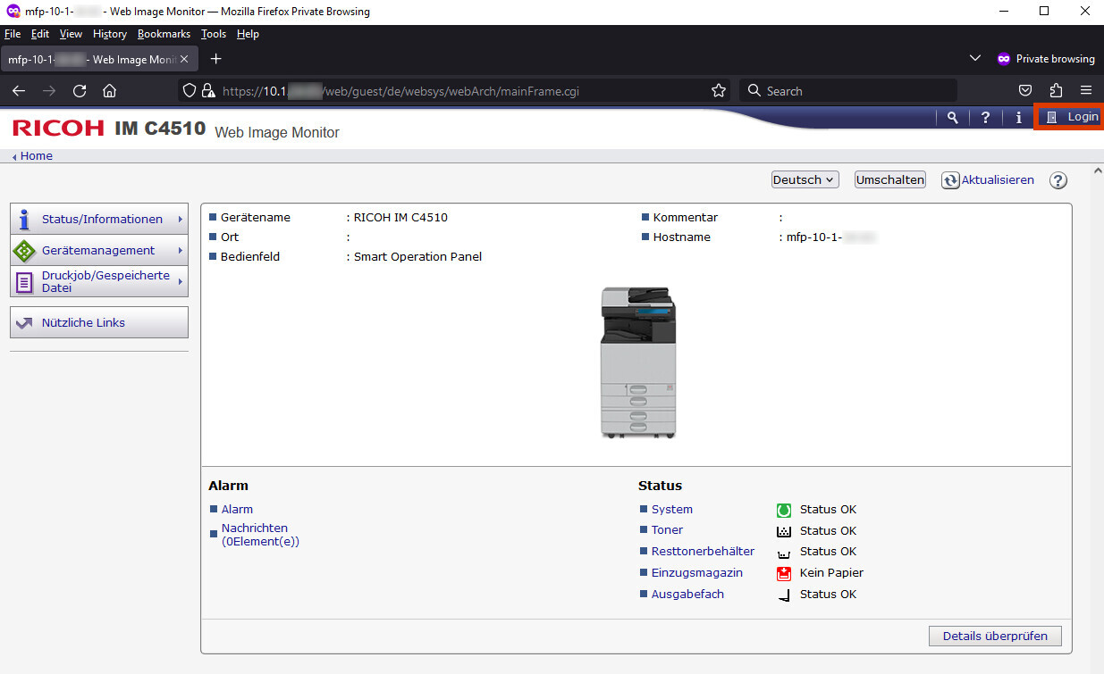Image resolution: width=1104 pixels, height=674 pixels.
Task: Expand the Gerätemanagement submenu arrow
Action: coord(180,250)
